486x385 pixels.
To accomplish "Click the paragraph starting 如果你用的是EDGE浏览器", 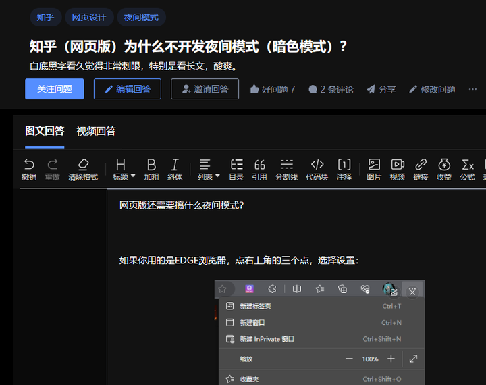I will [239, 260].
